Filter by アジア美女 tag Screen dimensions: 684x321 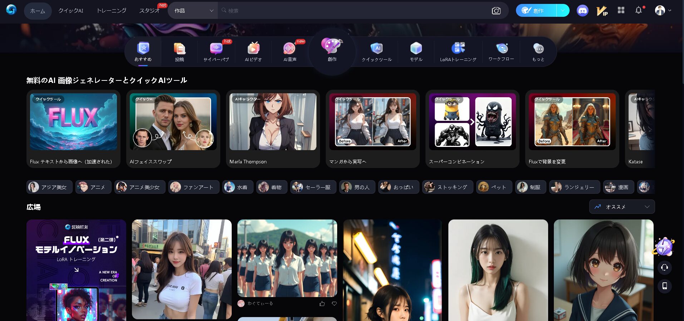click(x=49, y=187)
